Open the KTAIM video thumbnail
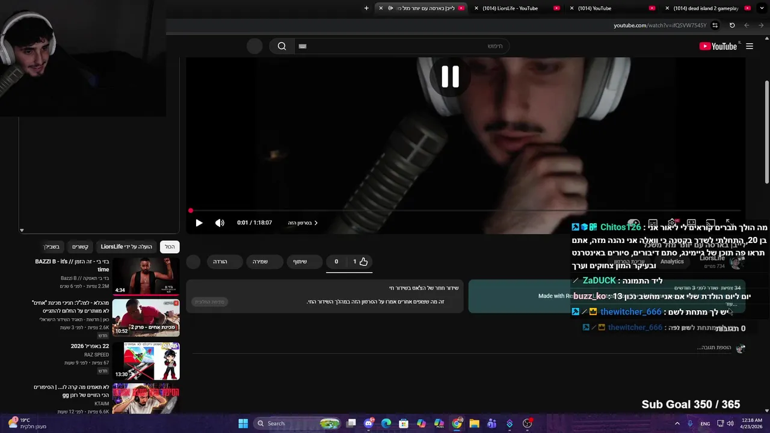The image size is (770, 433). [146, 399]
